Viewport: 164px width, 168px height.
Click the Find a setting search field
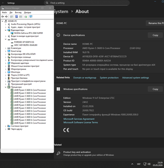pos(87,3)
